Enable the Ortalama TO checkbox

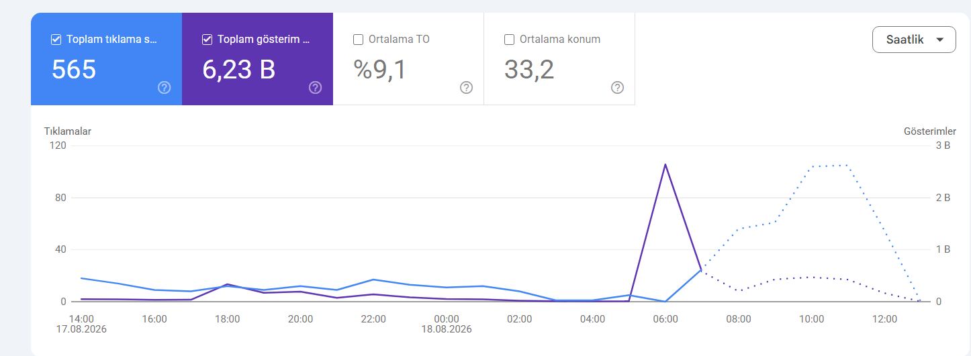(359, 40)
